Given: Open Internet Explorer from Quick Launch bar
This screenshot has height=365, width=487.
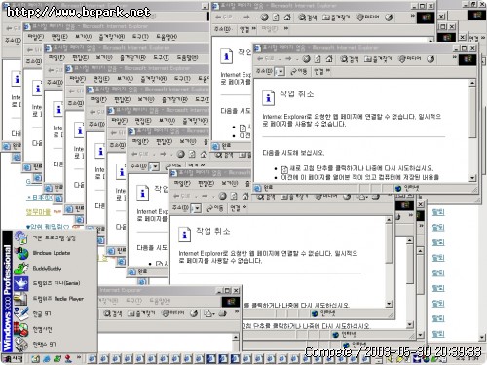Looking at the screenshot, I should pyautogui.click(x=47, y=359).
